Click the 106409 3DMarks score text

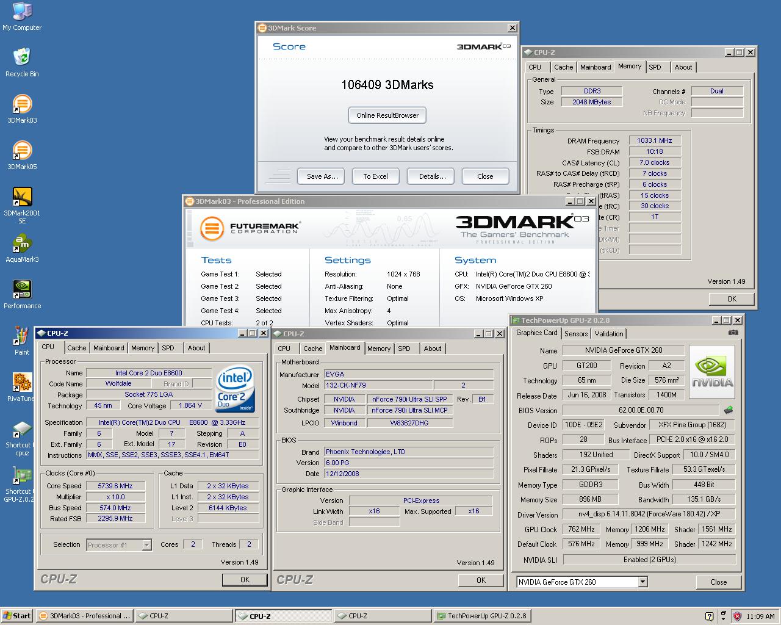(x=387, y=85)
